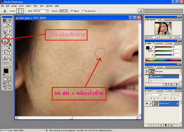
Task: Open status bar info arrow menu
Action: 46,130
